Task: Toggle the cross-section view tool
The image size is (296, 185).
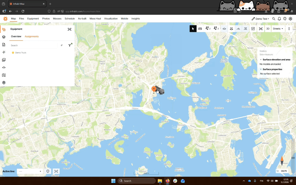Action: 224,29
